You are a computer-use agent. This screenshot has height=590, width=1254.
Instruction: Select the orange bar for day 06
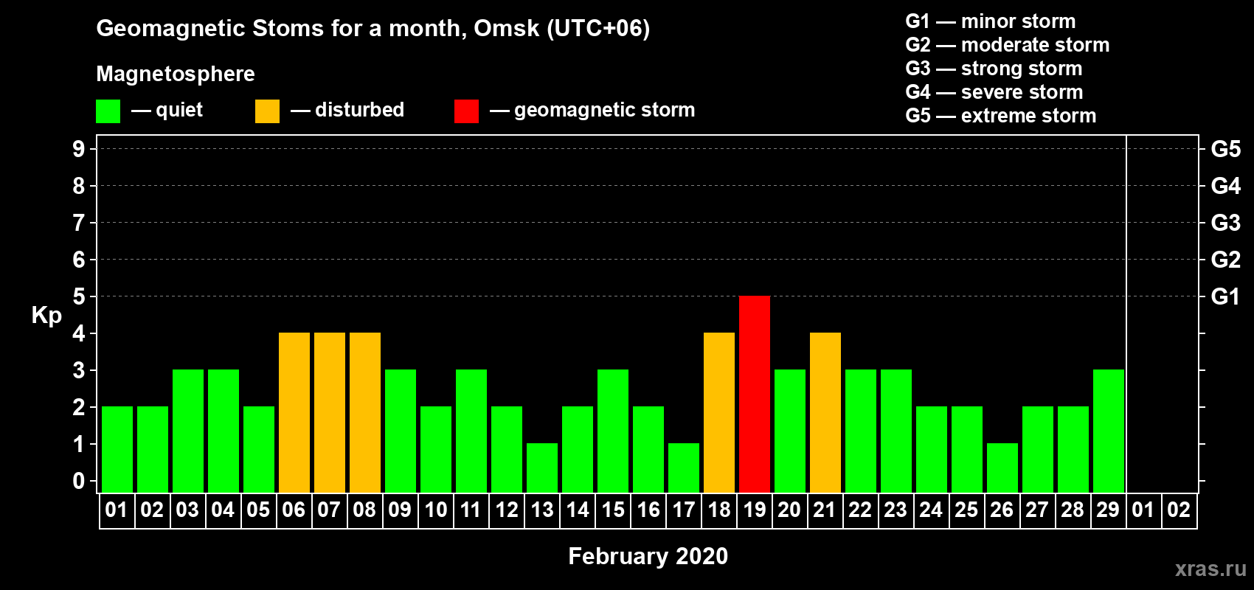tap(294, 412)
